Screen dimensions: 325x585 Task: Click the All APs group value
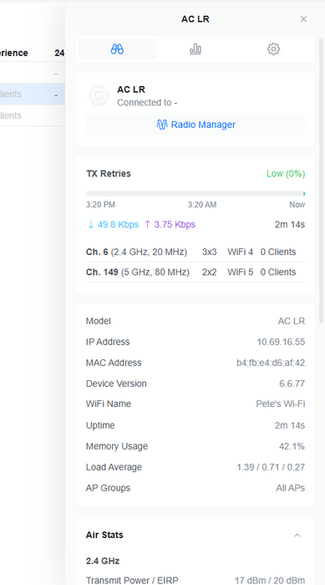(290, 488)
